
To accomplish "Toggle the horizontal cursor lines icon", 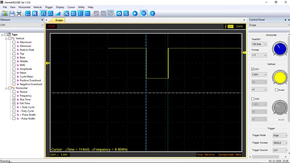I will pyautogui.click(x=87, y=13).
